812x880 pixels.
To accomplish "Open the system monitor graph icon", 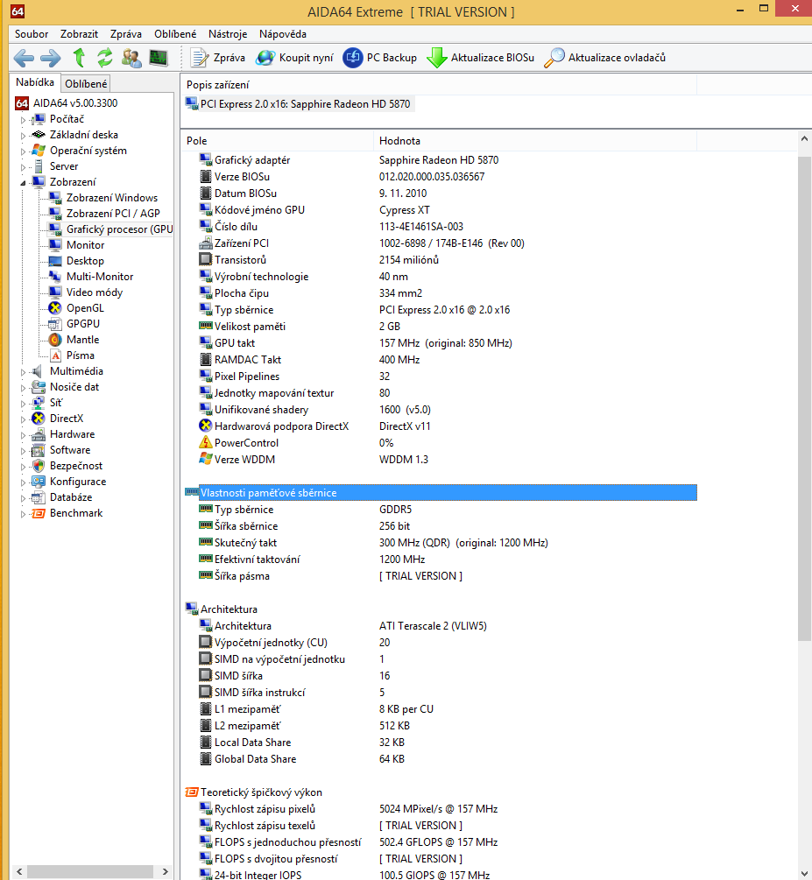I will tap(159, 57).
